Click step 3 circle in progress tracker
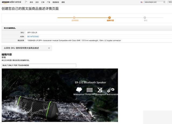 click(145, 17)
